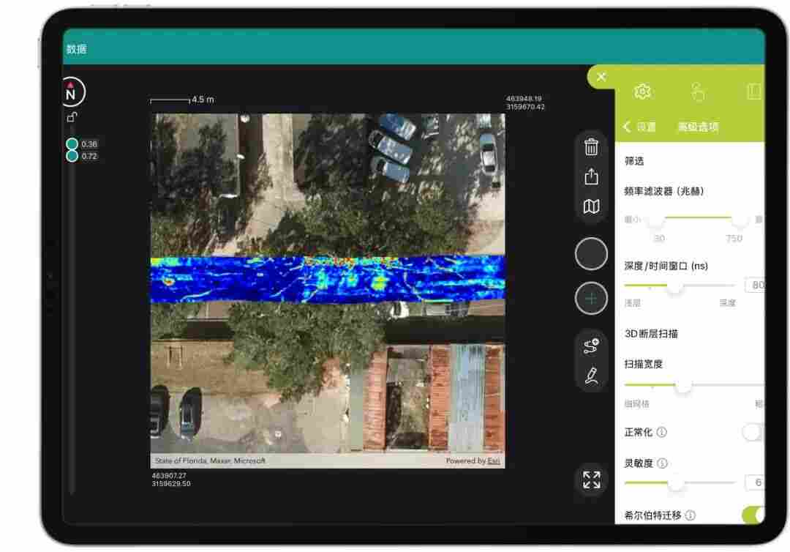
Task: Delete data with the trash icon
Action: click(x=591, y=147)
